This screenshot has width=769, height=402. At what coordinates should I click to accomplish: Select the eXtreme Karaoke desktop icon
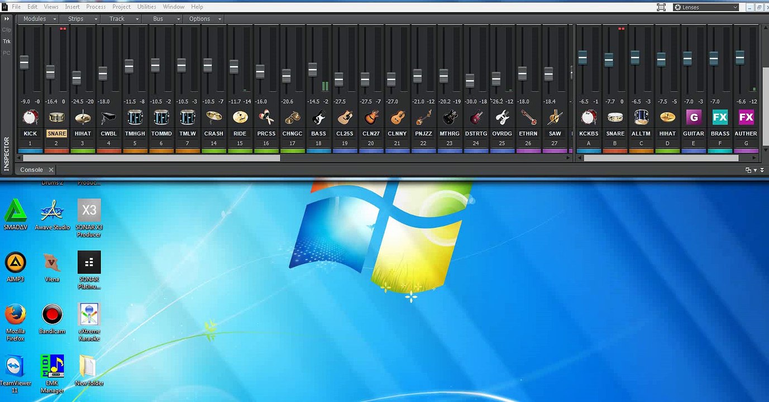point(89,322)
